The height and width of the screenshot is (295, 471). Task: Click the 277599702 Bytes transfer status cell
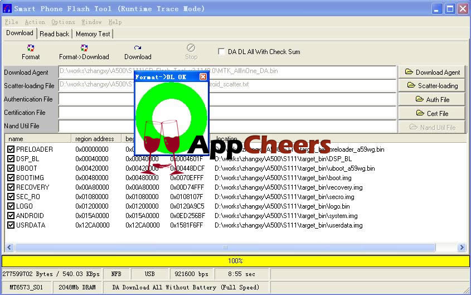coord(51,274)
